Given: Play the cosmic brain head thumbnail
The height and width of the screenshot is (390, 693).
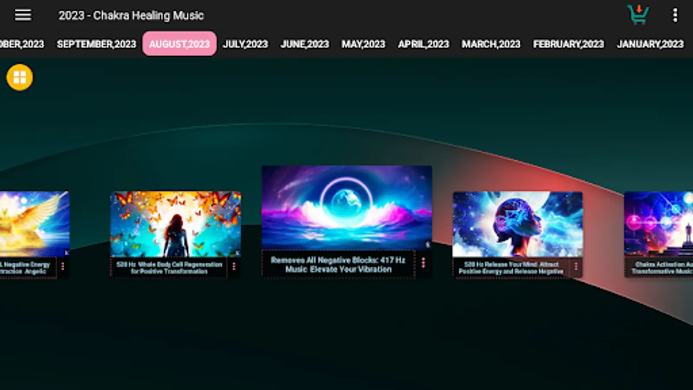Looking at the screenshot, I should (x=518, y=224).
